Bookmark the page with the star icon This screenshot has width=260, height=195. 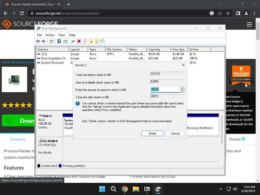click(228, 13)
